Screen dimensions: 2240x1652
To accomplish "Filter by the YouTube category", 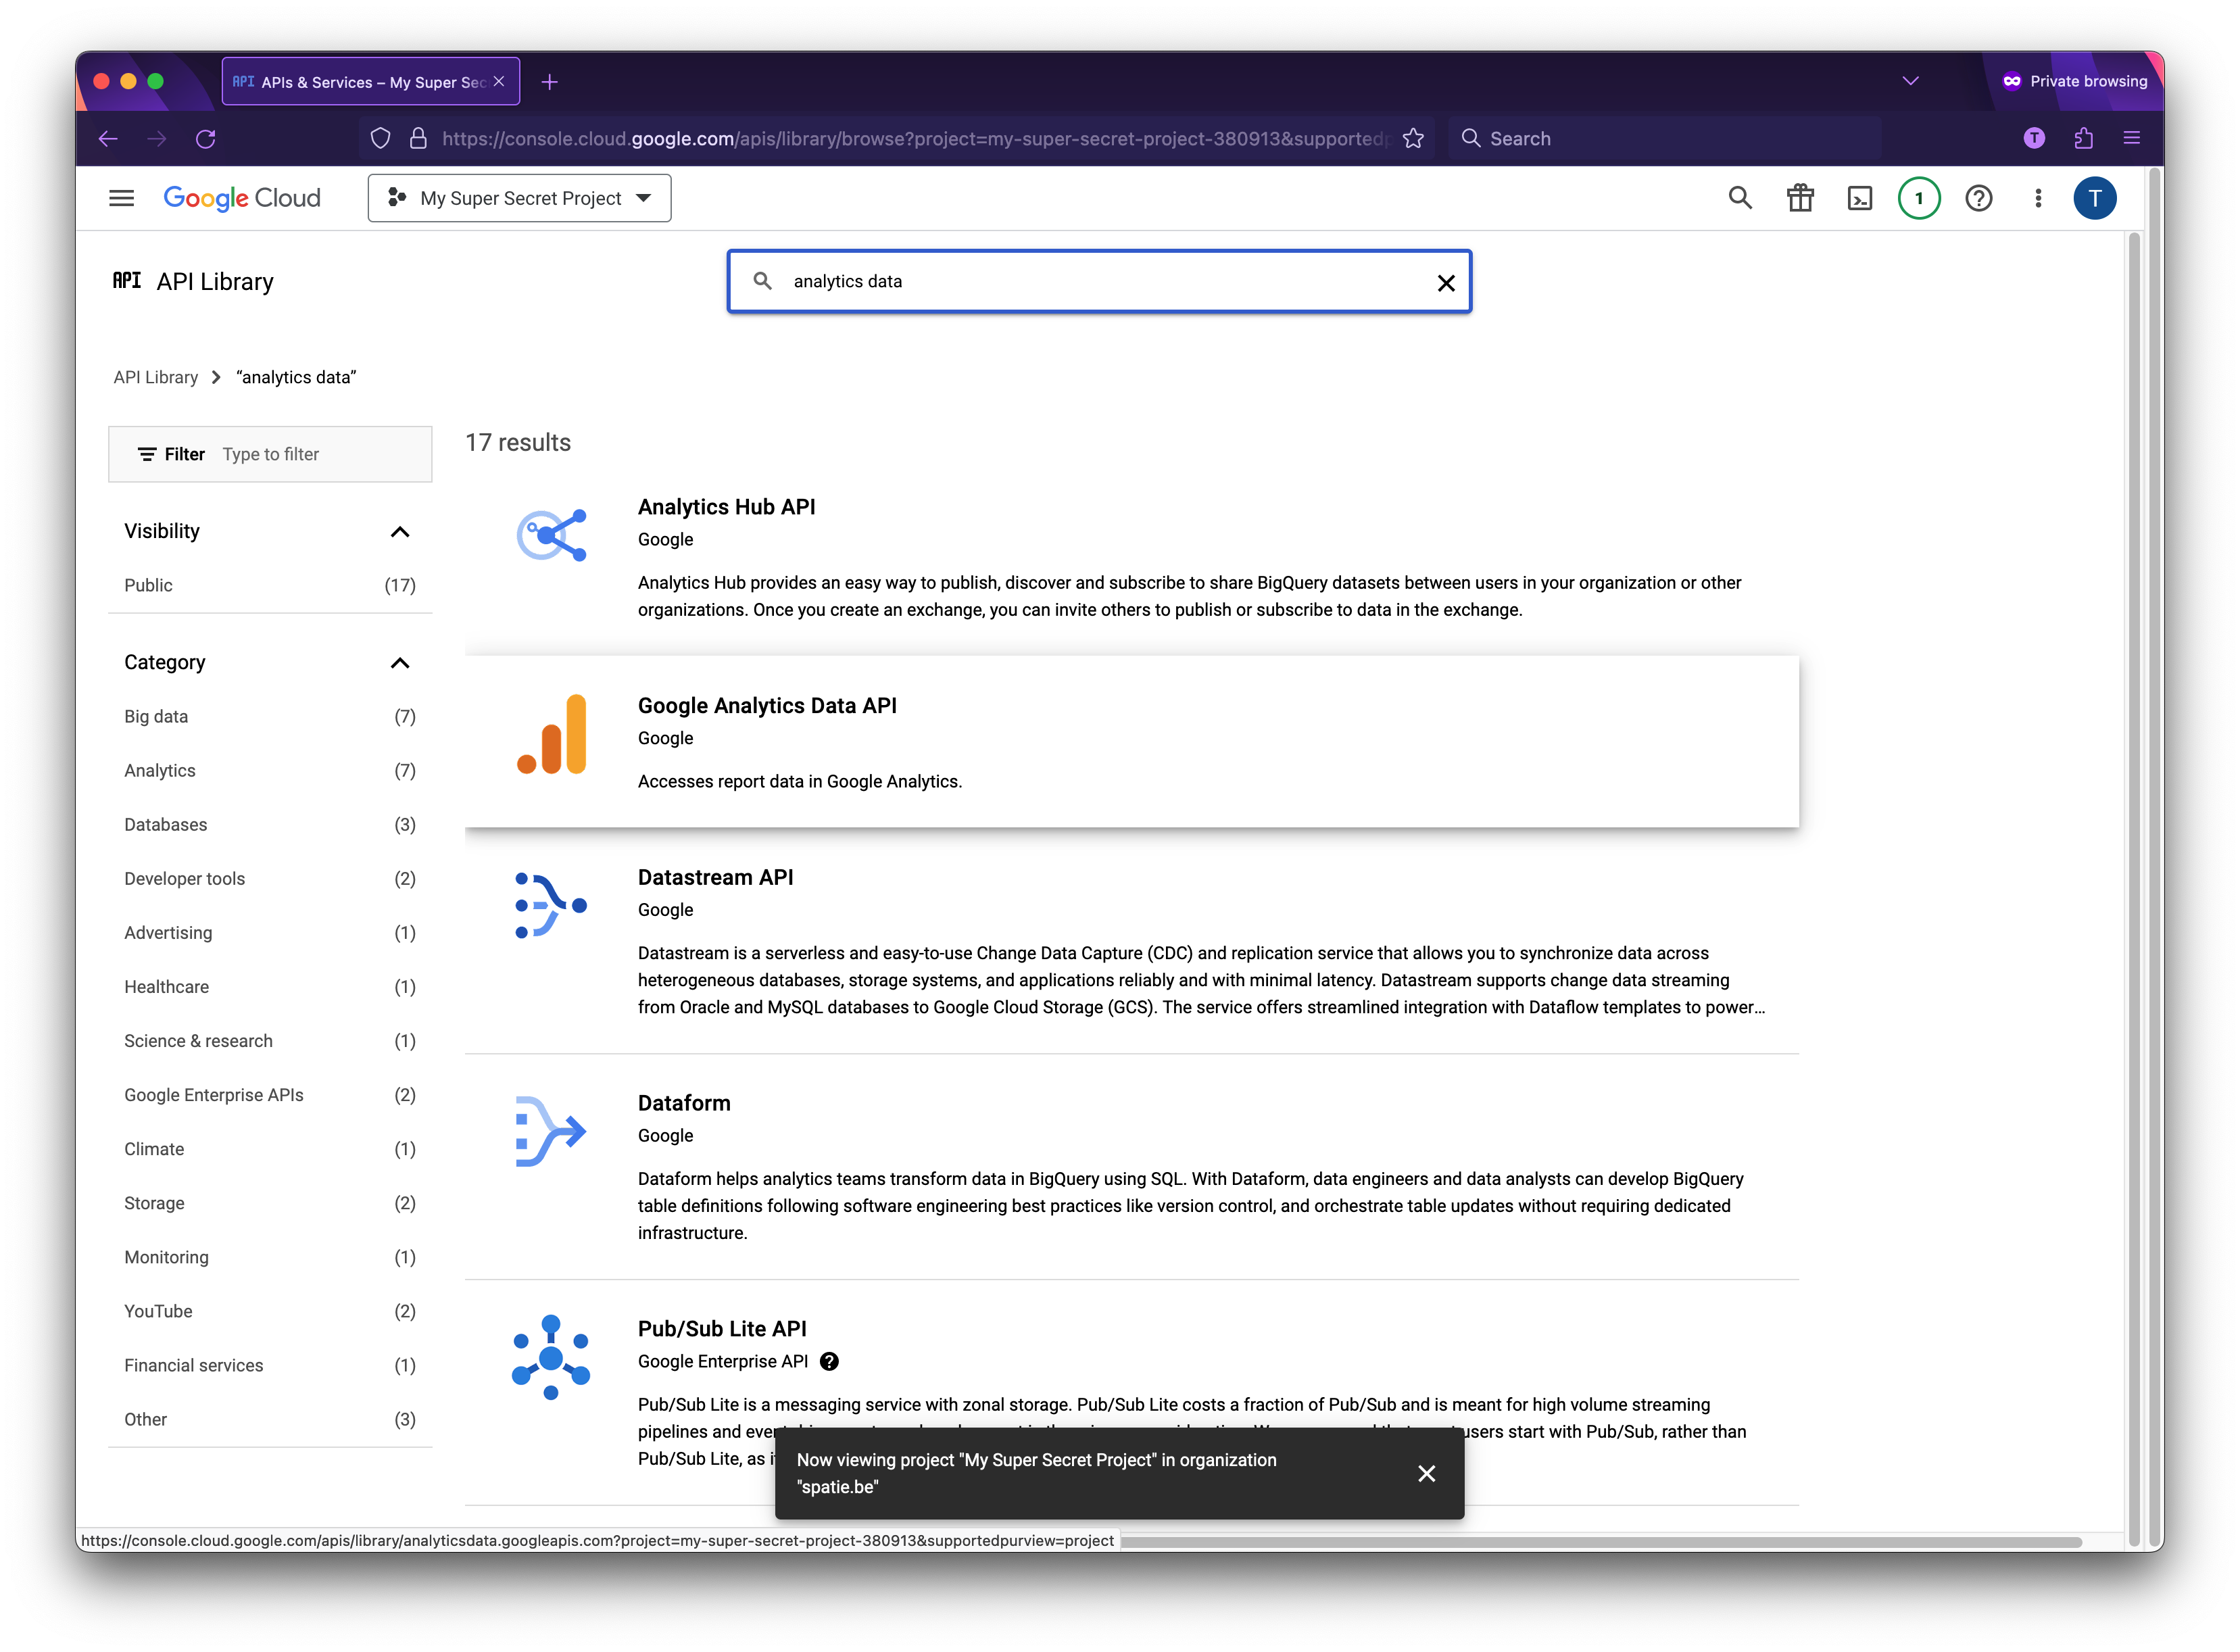I will 158,1311.
